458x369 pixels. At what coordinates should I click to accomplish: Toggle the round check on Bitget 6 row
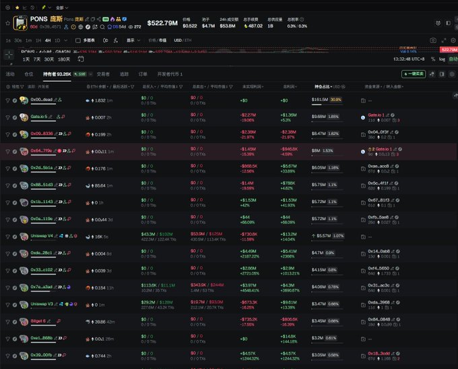15,322
